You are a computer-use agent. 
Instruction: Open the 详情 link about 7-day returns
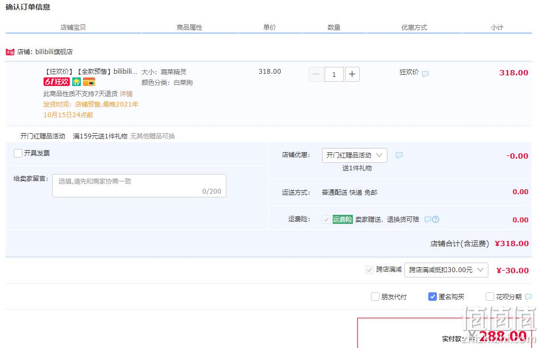point(126,94)
